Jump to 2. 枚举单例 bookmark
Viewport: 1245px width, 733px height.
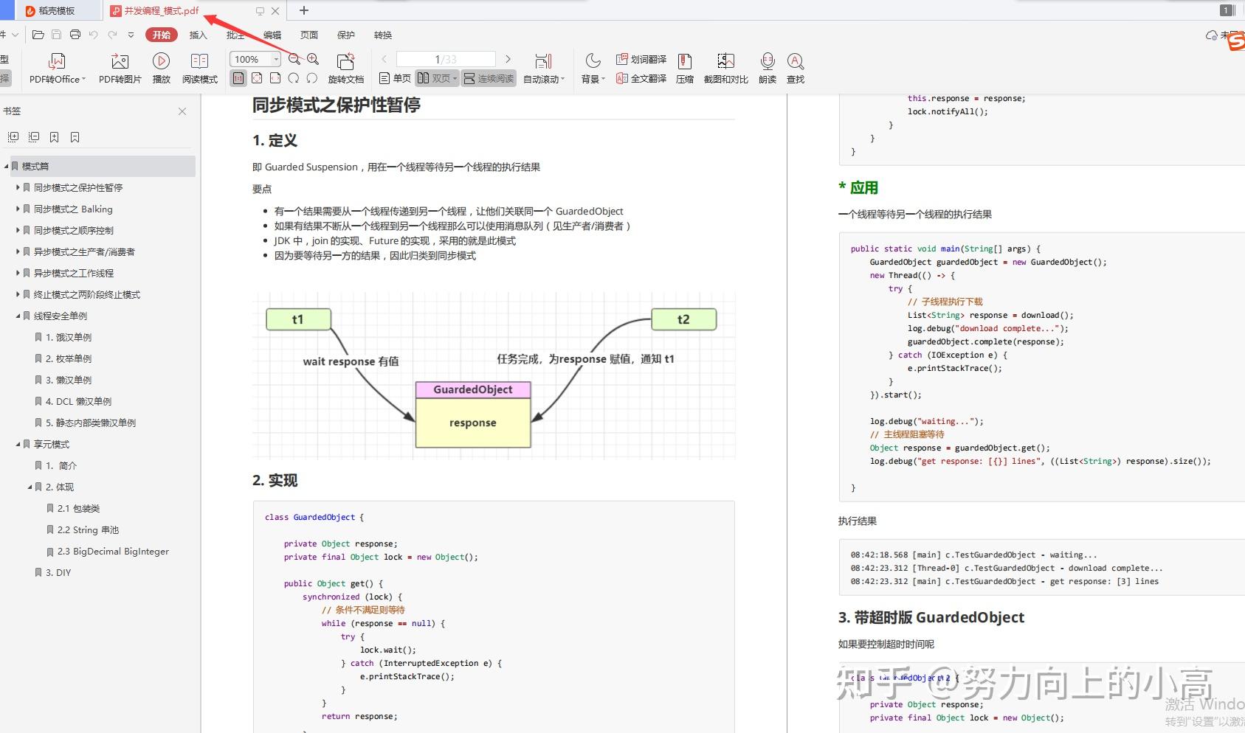[x=68, y=359]
